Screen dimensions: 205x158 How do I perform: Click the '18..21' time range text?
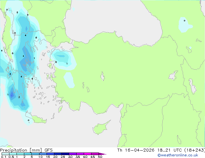coord(164,150)
